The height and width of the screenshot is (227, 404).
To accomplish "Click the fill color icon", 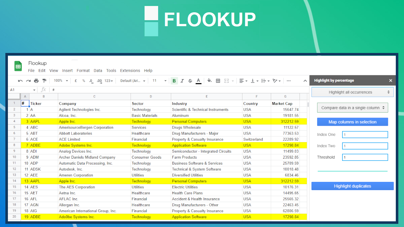I will pos(209,81).
